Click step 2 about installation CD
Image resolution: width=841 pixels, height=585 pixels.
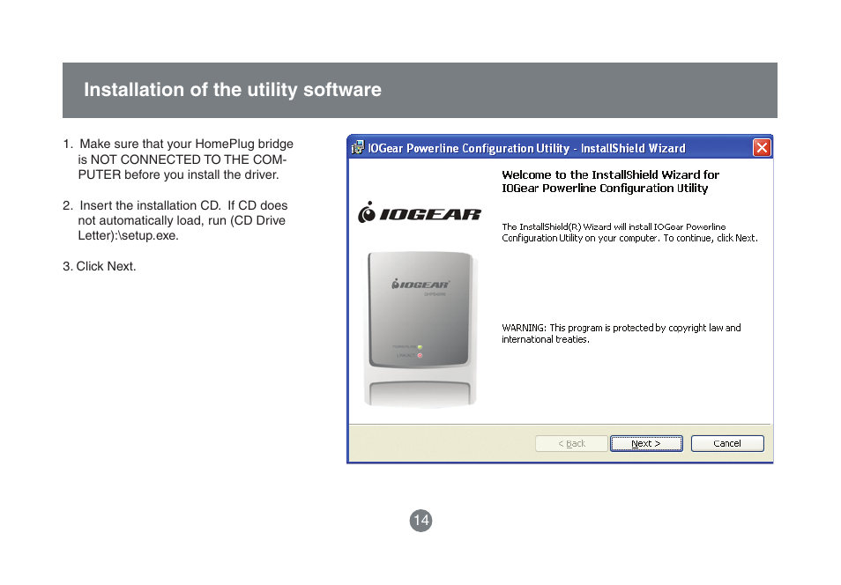(175, 220)
